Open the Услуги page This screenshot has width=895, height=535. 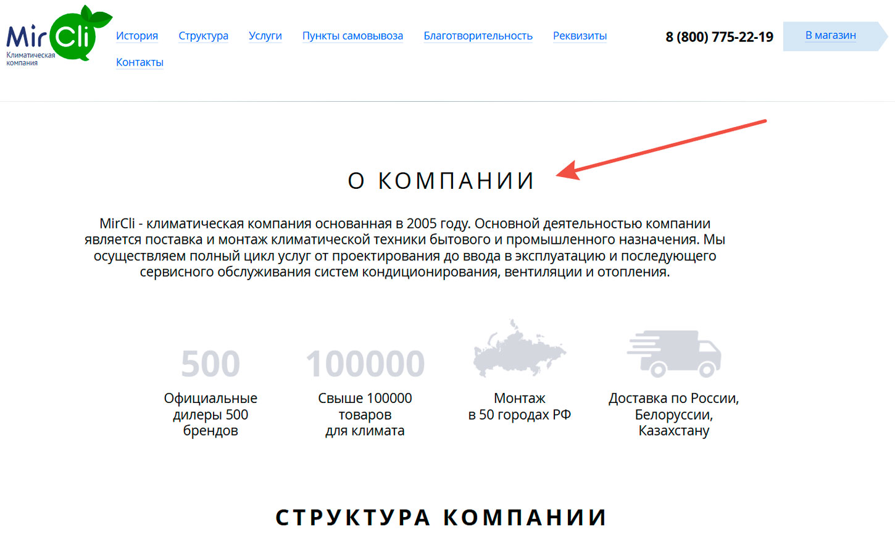pyautogui.click(x=265, y=36)
